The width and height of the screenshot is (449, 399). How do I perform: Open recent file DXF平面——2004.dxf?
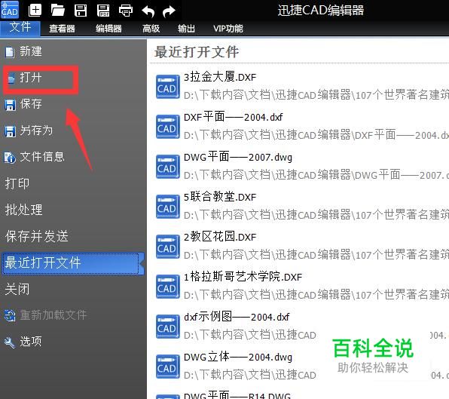tap(233, 117)
